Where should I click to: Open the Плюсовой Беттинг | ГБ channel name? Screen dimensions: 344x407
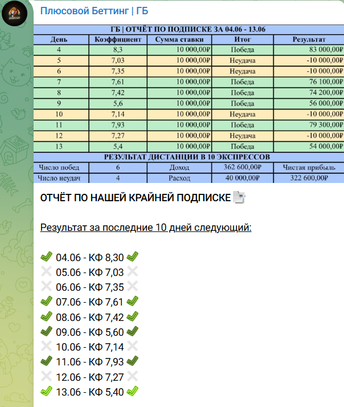(94, 11)
